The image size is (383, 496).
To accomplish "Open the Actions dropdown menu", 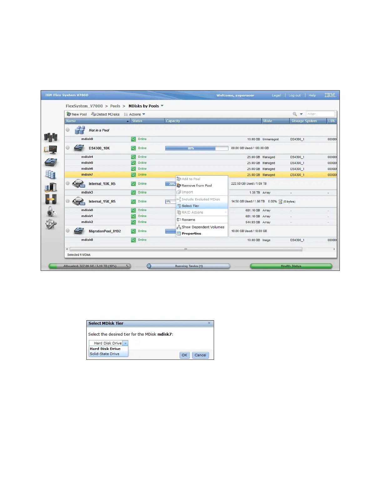I will point(135,114).
